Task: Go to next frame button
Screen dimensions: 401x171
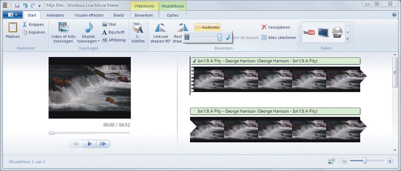Action: pyautogui.click(x=103, y=144)
